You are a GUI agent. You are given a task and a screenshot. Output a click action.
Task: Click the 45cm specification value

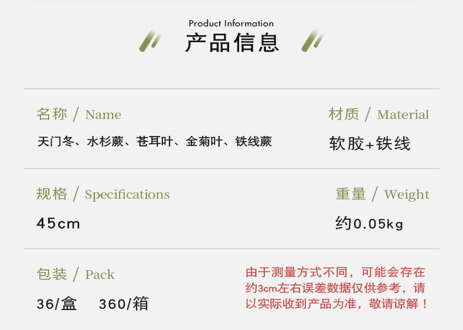point(58,223)
